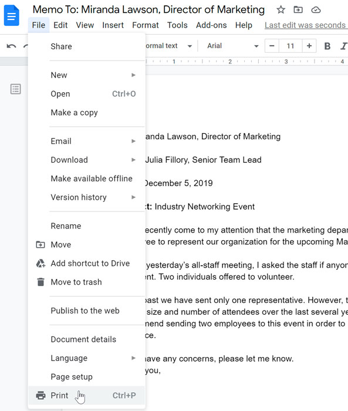Click the move-to-folder icon beside title
This screenshot has width=348, height=411.
298,10
